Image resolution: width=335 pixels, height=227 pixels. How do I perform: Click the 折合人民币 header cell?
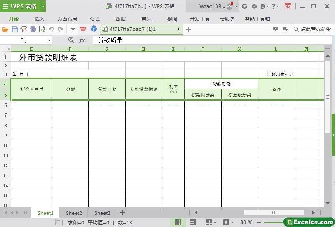pyautogui.click(x=31, y=89)
